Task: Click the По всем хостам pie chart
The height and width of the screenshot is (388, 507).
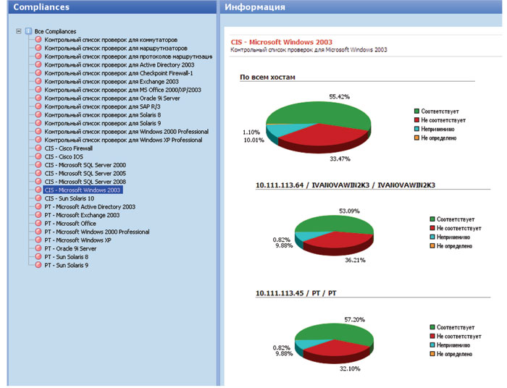Action: pyautogui.click(x=319, y=127)
